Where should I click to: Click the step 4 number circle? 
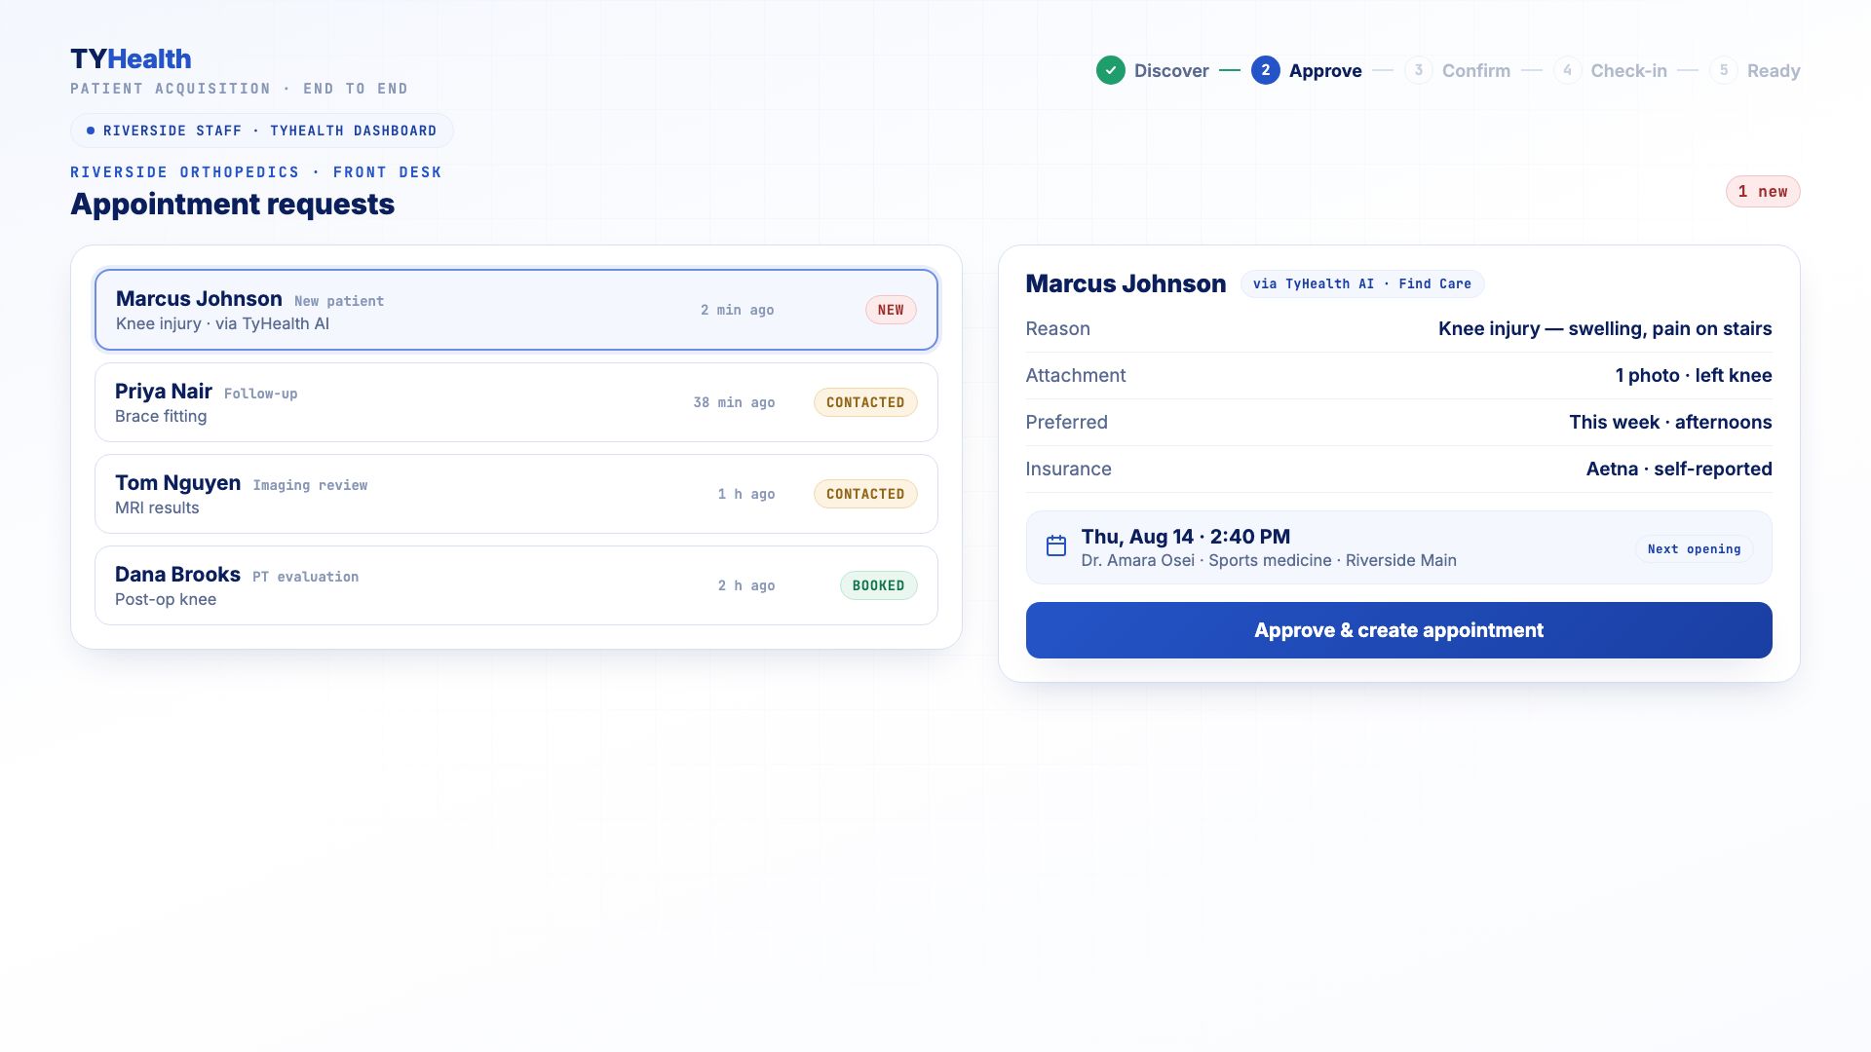(1567, 70)
